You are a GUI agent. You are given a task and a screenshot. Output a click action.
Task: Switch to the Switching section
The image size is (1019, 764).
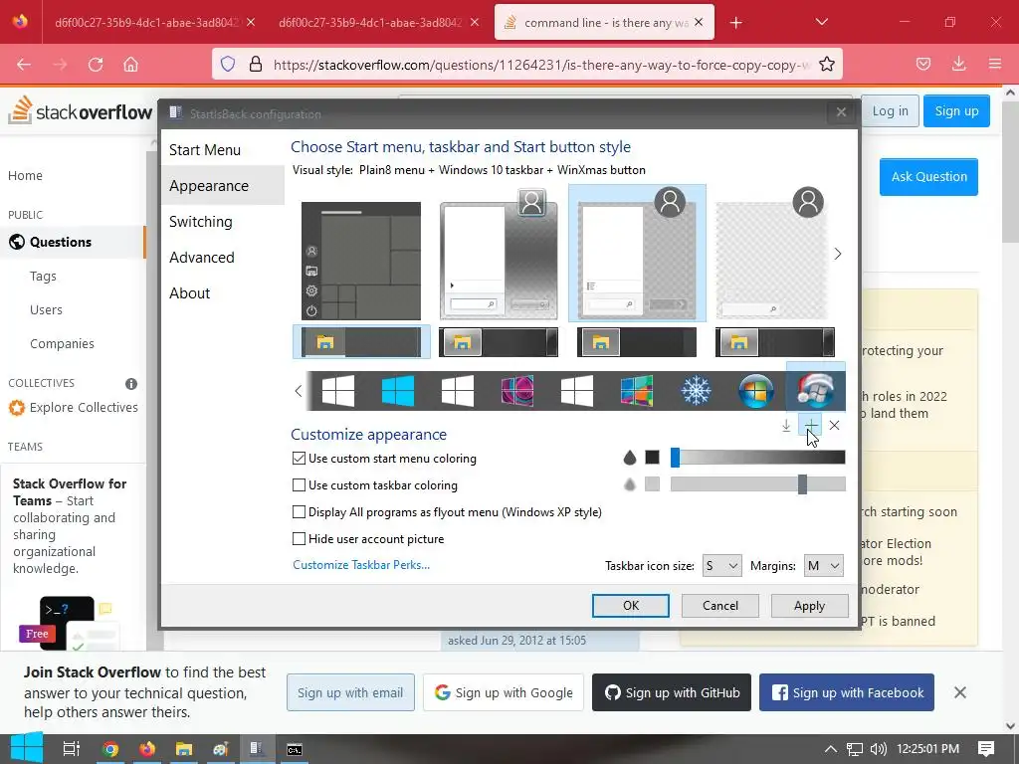tap(200, 221)
